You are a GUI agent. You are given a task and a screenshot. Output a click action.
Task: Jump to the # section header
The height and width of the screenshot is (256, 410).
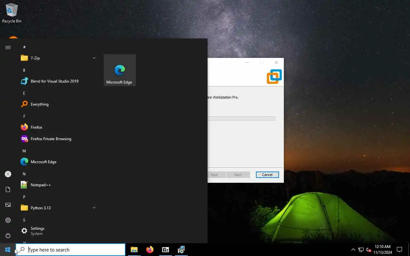click(x=24, y=47)
